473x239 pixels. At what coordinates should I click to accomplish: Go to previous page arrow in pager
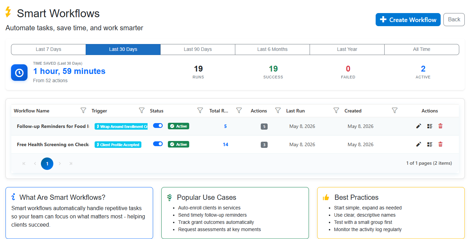[35, 164]
